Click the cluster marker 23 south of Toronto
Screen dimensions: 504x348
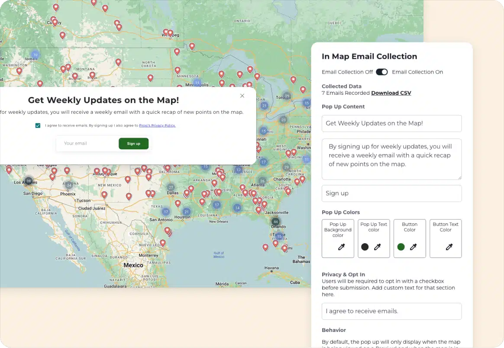pyautogui.click(x=283, y=120)
